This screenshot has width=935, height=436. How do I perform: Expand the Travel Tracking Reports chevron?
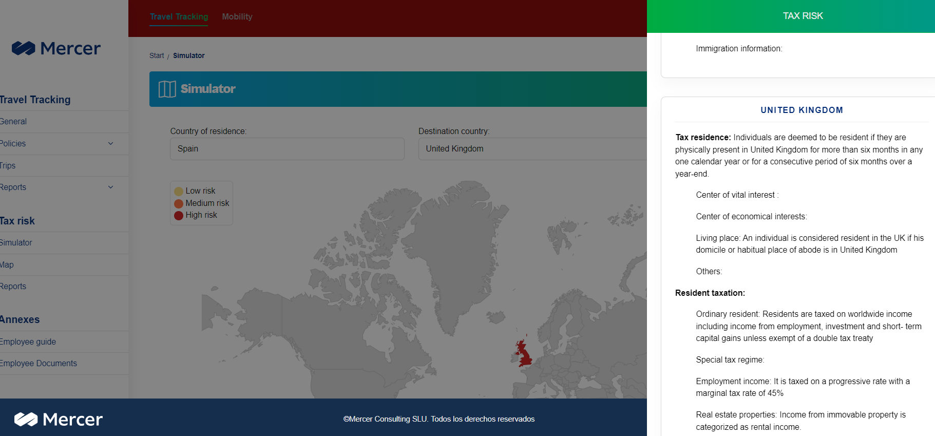click(110, 187)
